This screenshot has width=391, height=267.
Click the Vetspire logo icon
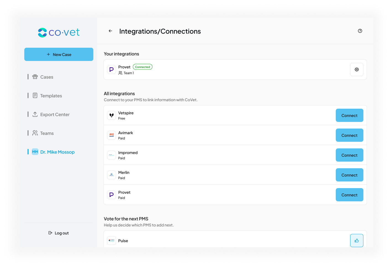coord(112,115)
